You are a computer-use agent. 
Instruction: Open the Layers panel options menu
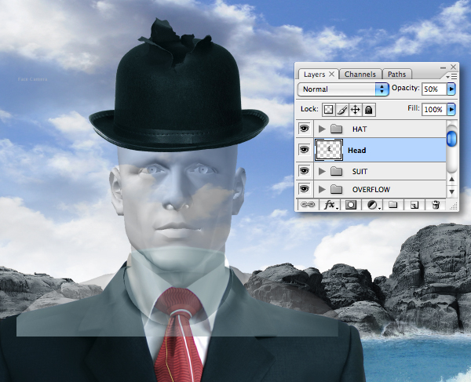click(451, 77)
